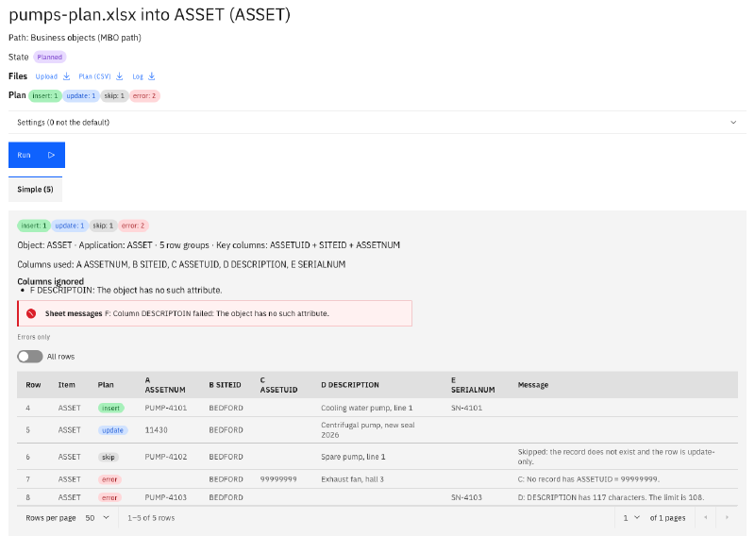Click the 'F DESCRIPTOIN' ignored column entry

click(126, 291)
